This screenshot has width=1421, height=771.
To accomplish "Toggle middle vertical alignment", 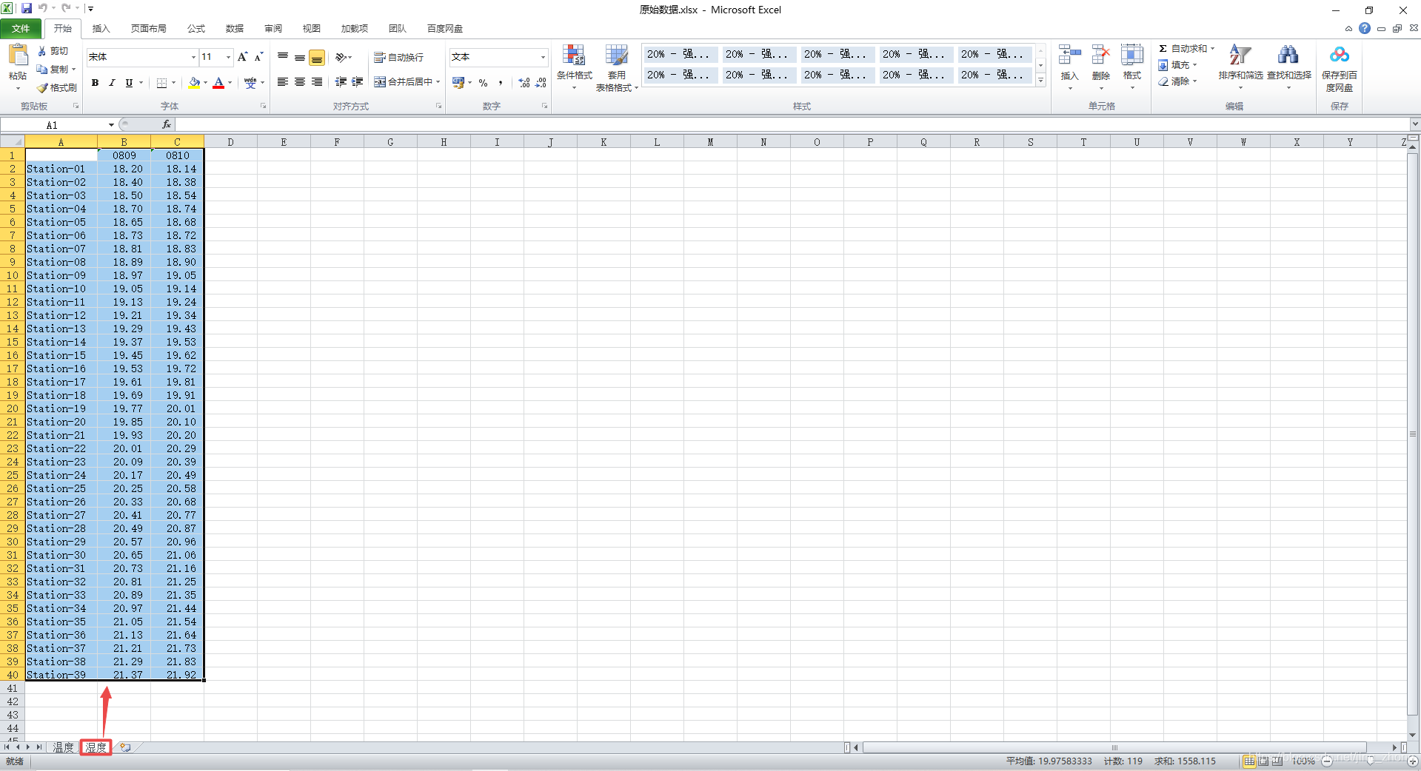I will [300, 57].
